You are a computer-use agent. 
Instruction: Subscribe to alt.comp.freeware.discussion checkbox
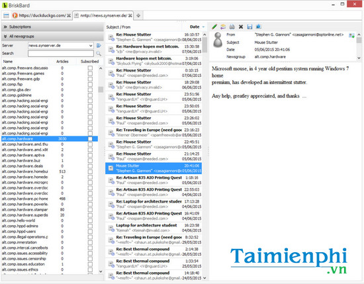click(90, 68)
